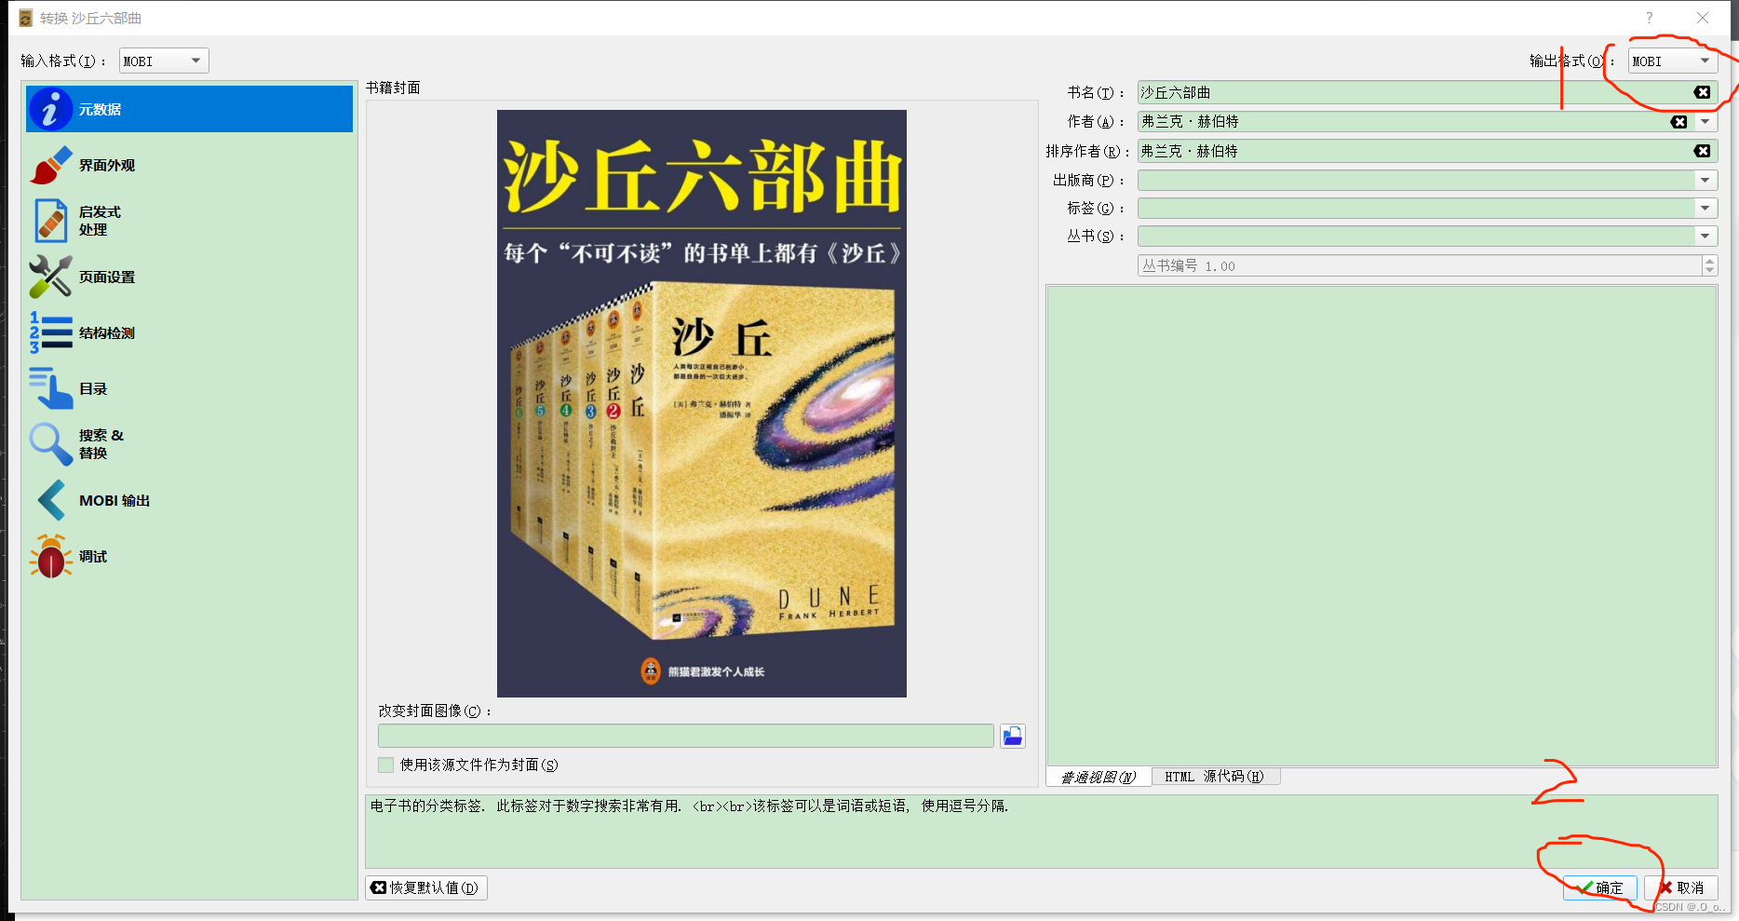Image resolution: width=1739 pixels, height=921 pixels.
Task: Increase the 丛书编号 series number
Action: pyautogui.click(x=1709, y=261)
